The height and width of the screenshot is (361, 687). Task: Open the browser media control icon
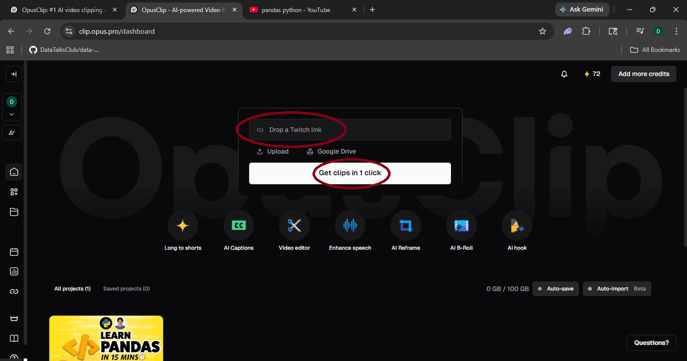point(640,31)
